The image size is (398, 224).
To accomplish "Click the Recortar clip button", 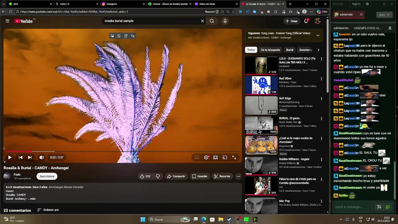I will pos(222,176).
